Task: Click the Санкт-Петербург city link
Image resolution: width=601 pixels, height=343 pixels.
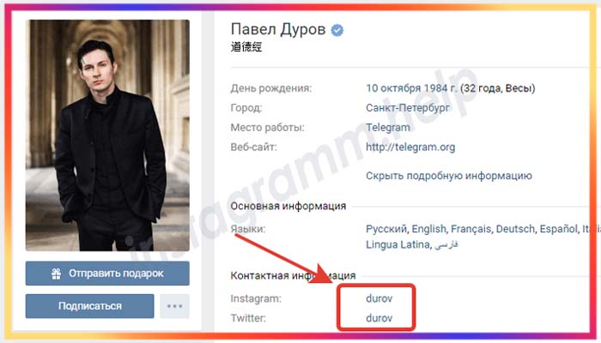Action: click(x=408, y=107)
